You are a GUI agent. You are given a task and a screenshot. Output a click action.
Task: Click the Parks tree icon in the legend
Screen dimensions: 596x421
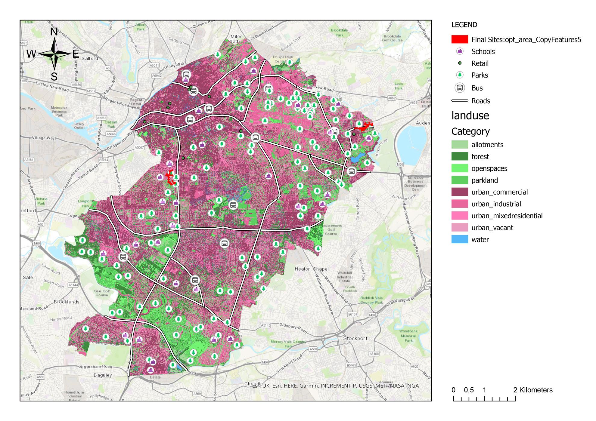(460, 75)
